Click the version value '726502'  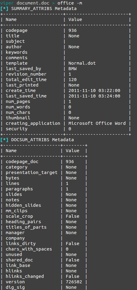coord(74,282)
